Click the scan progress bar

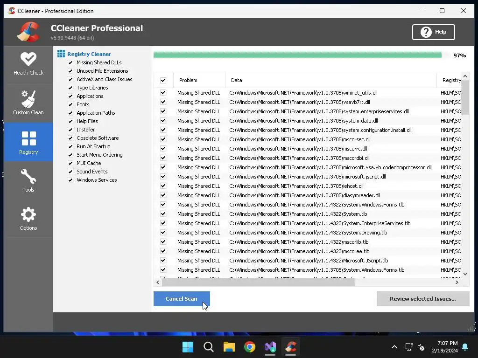tap(302, 55)
